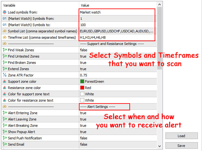202x151 pixels.
Task: Click bool icon beside Extend Zones
Action: [4, 69]
